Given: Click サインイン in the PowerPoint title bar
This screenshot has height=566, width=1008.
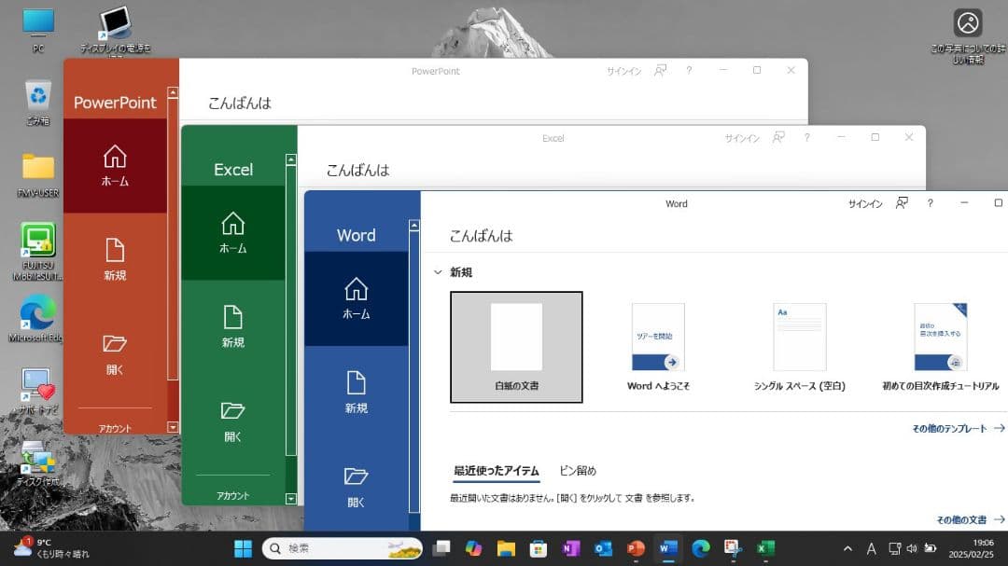Looking at the screenshot, I should pos(623,71).
